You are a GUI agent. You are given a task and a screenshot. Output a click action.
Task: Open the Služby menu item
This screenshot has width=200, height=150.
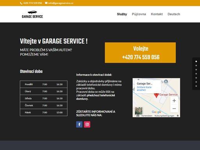[x=122, y=14]
